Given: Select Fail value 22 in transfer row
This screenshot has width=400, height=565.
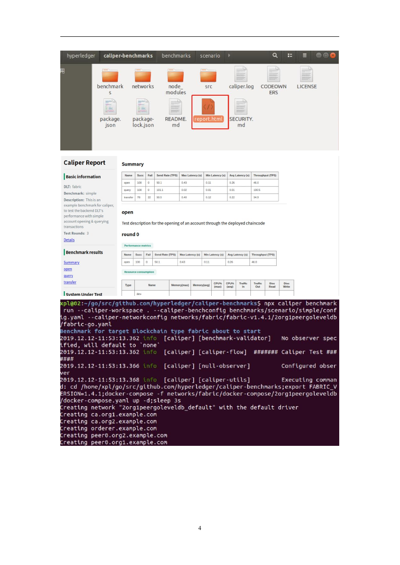Looking at the screenshot, I should [x=150, y=197].
